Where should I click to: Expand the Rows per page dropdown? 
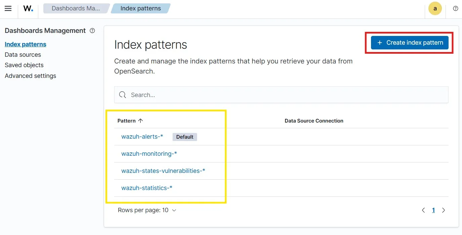point(147,210)
